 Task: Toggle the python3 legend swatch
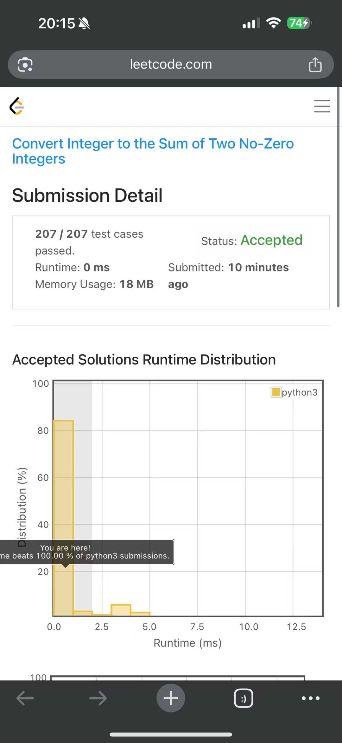276,392
